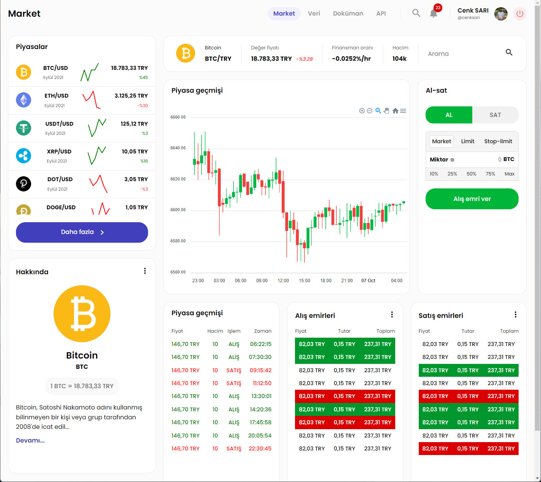Open the API navigation tab
Viewport: 541px width, 482px height.
(x=381, y=14)
